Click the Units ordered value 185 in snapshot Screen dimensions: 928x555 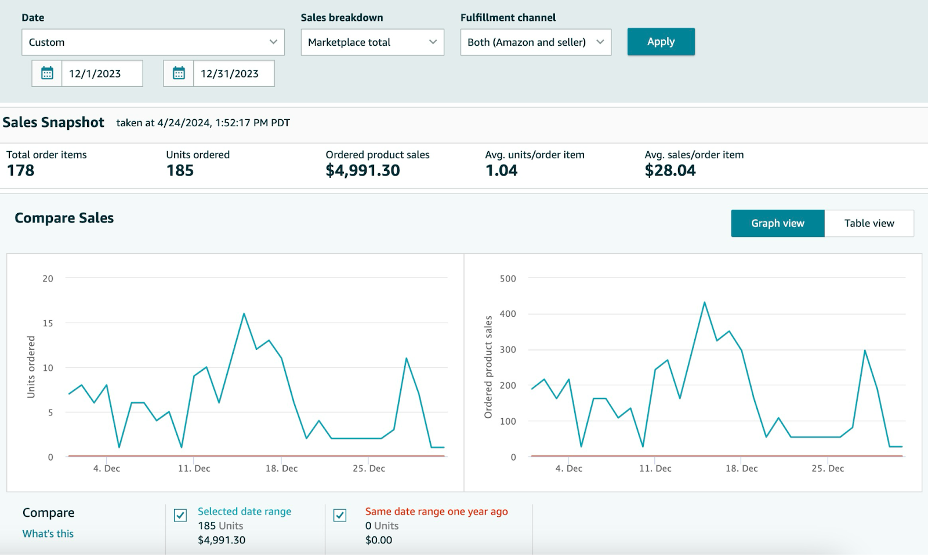(x=180, y=170)
